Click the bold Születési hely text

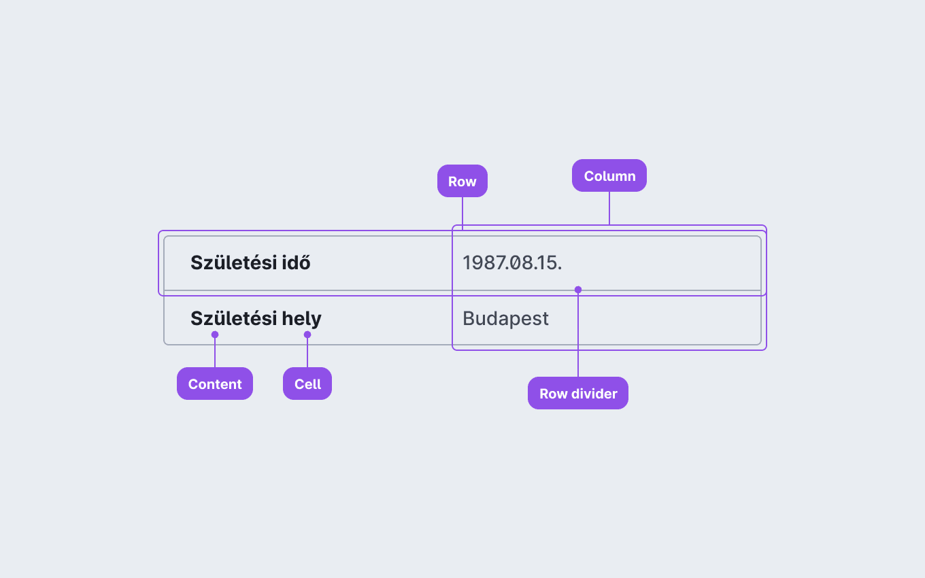pos(256,318)
